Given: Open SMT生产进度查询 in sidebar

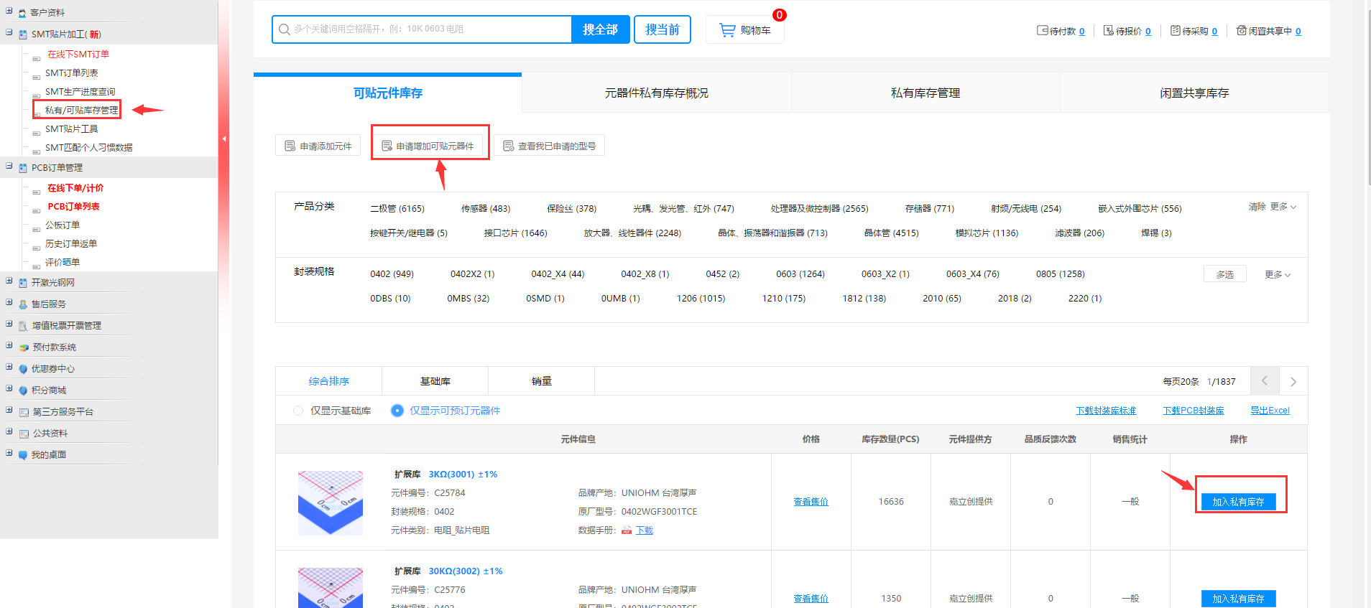Looking at the screenshot, I should pyautogui.click(x=80, y=91).
